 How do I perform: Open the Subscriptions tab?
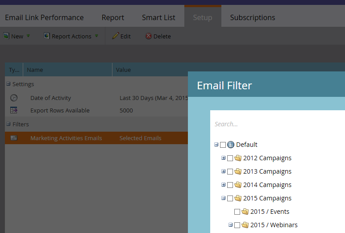pos(252,17)
